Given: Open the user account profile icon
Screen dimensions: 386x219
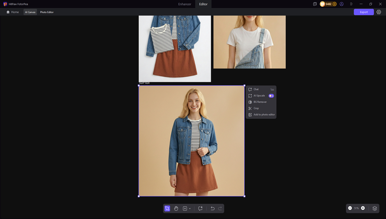Looking at the screenshot, I should pos(342,4).
